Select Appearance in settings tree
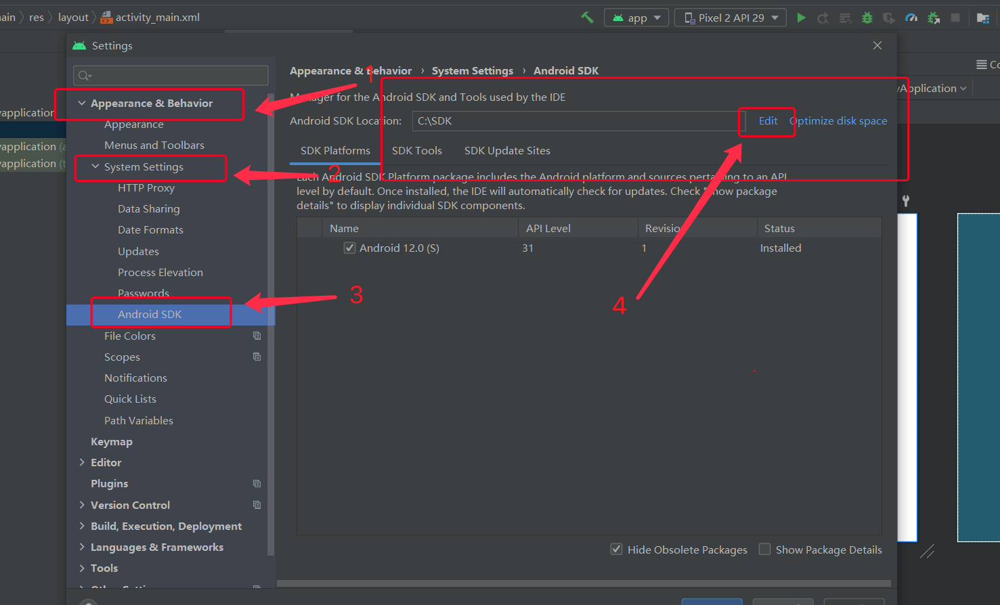This screenshot has width=1000, height=605. 134,125
